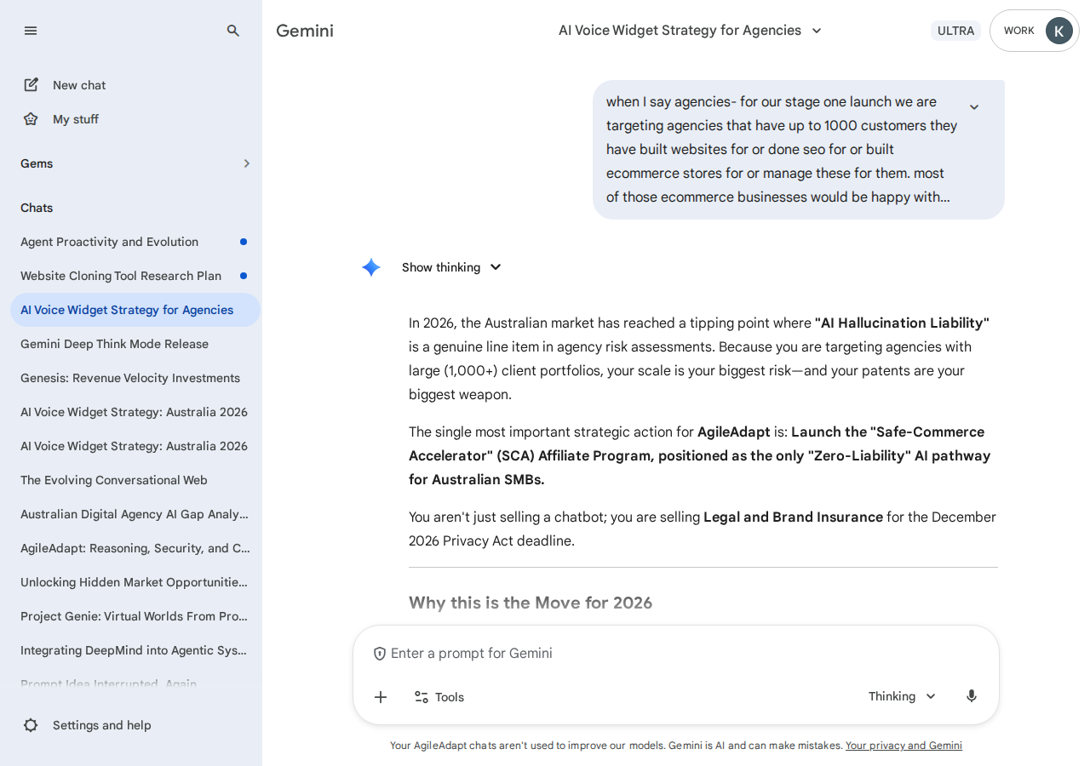The image size is (1090, 766).
Task: Open My stuff from sidebar
Action: click(75, 119)
